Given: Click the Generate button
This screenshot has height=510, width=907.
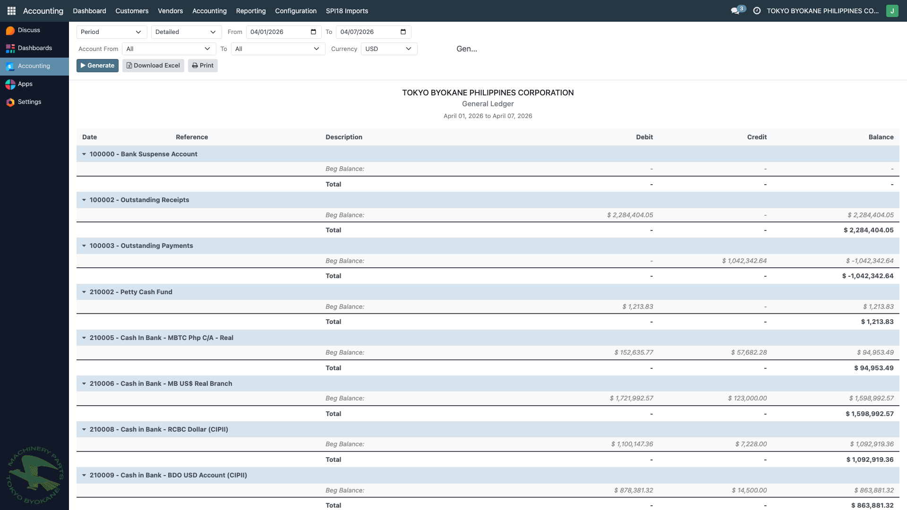Looking at the screenshot, I should tap(97, 65).
